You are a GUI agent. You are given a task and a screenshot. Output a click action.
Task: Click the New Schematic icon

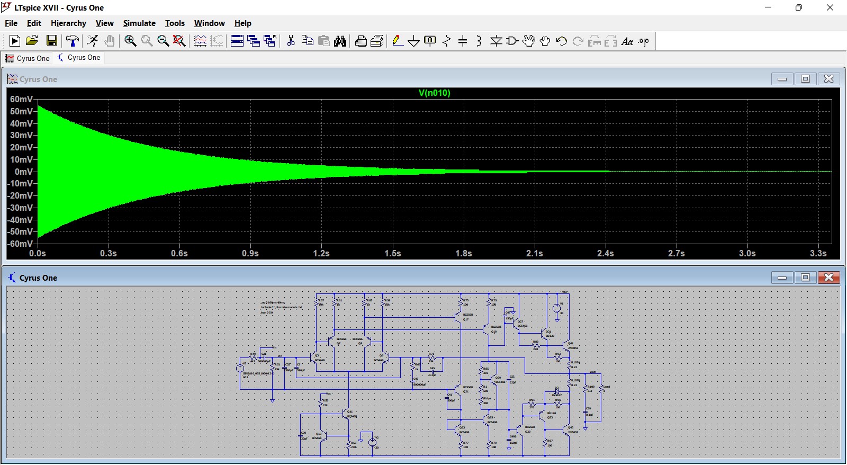[15, 41]
